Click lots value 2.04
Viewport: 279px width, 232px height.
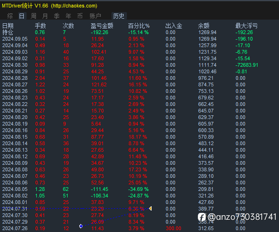click(x=40, y=78)
